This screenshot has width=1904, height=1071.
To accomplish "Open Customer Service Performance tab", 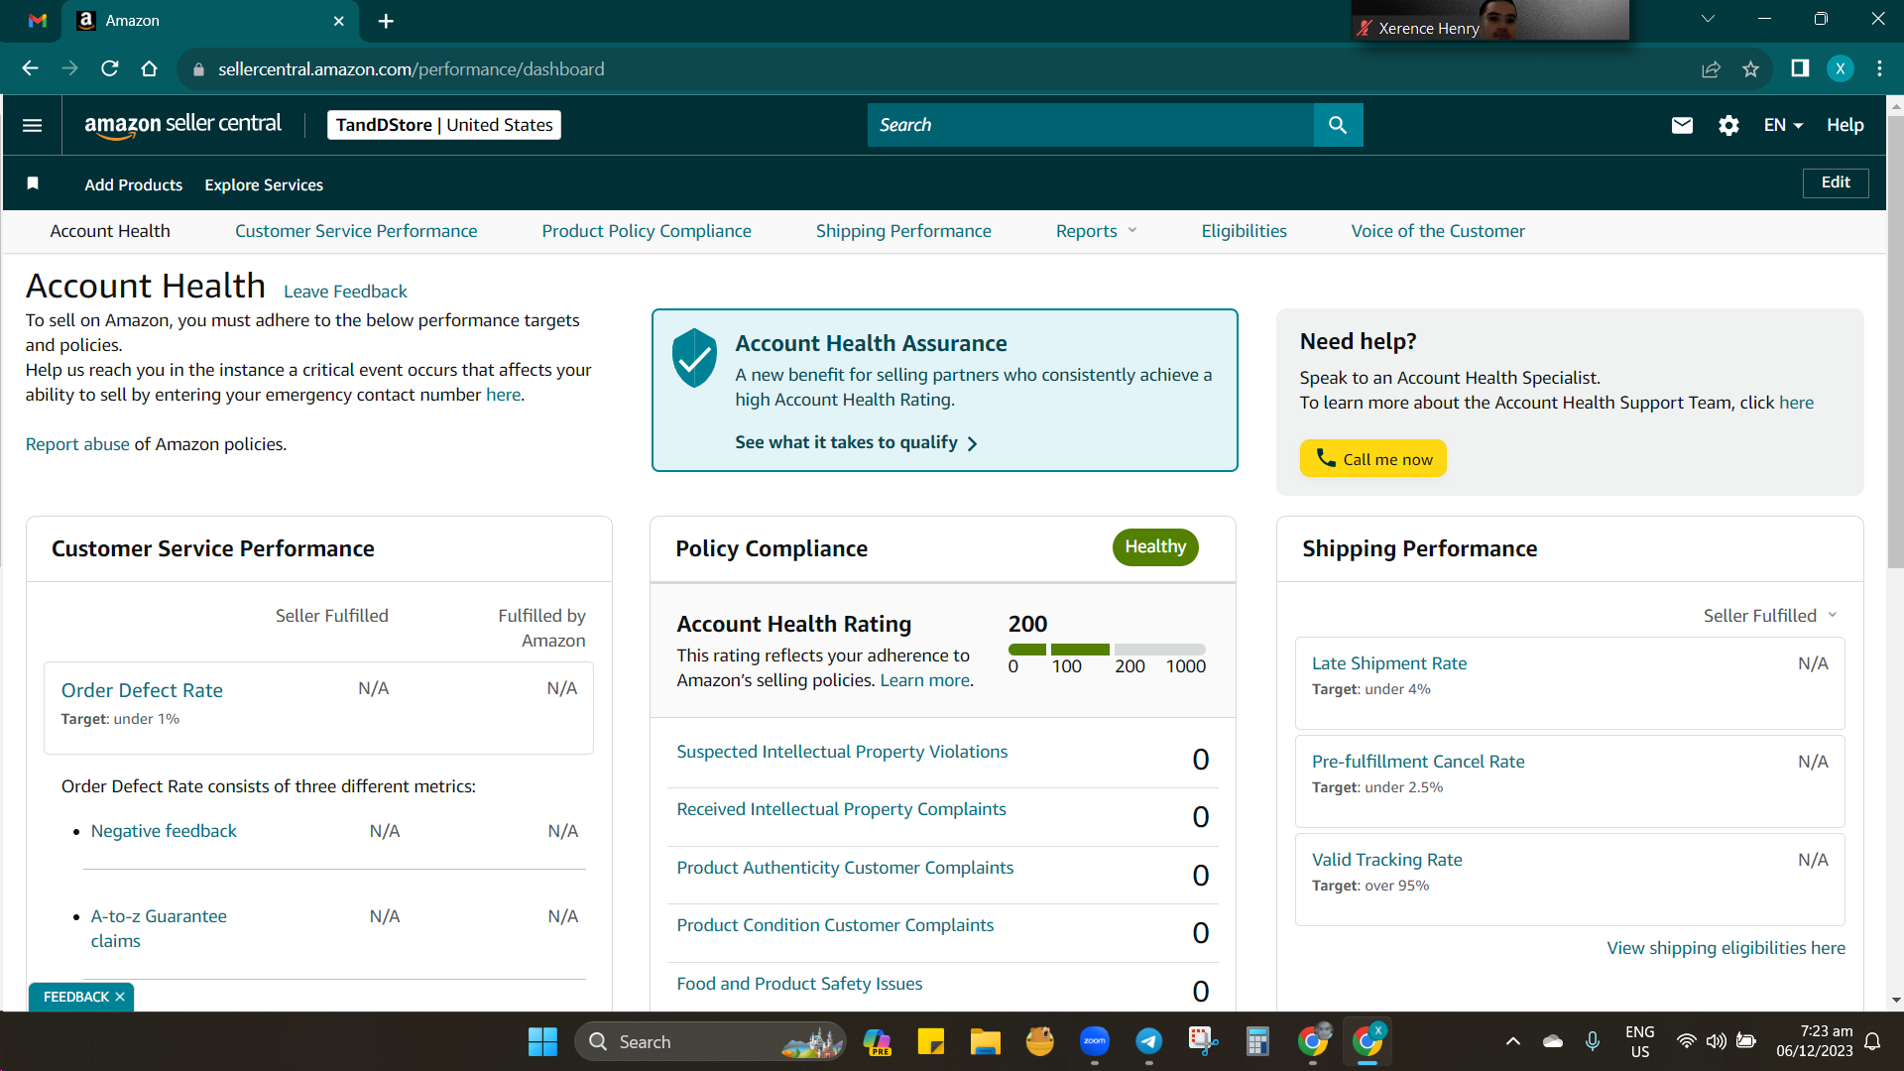I will tap(356, 231).
